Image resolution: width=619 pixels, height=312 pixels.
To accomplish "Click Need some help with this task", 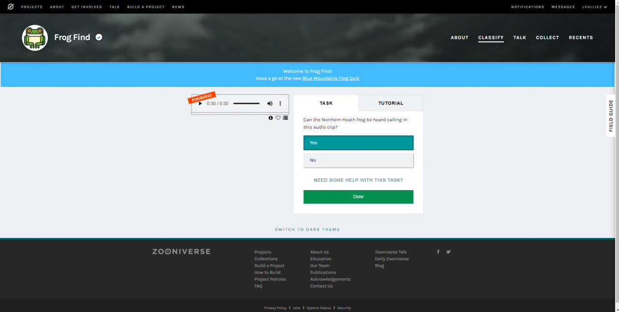I will (x=358, y=180).
